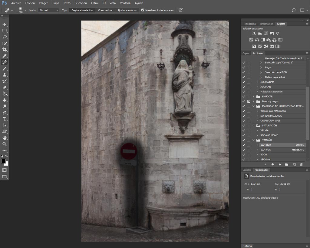Viewport: 310px width, 248px height.
Task: Select the Pen tool
Action: 4,113
